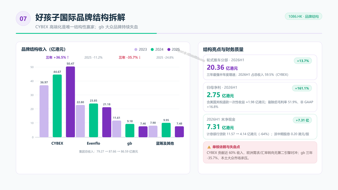The width and height of the screenshot is (338, 190).
Task: Click the +13.7% badge
Action: (x=303, y=61)
